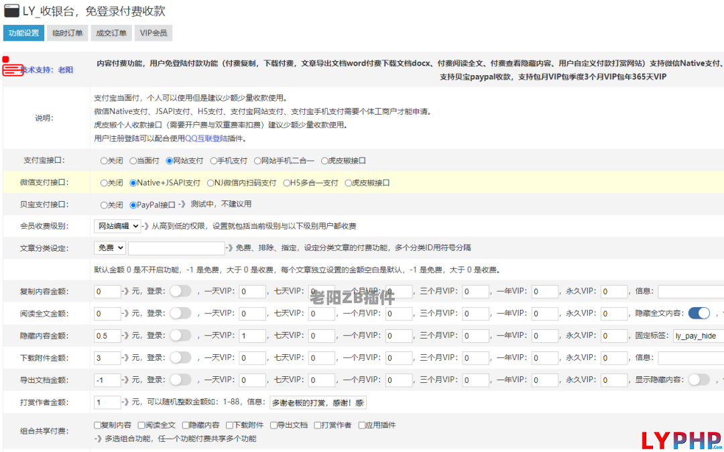Open the 技术支持：老阳 link

pyautogui.click(x=46, y=70)
